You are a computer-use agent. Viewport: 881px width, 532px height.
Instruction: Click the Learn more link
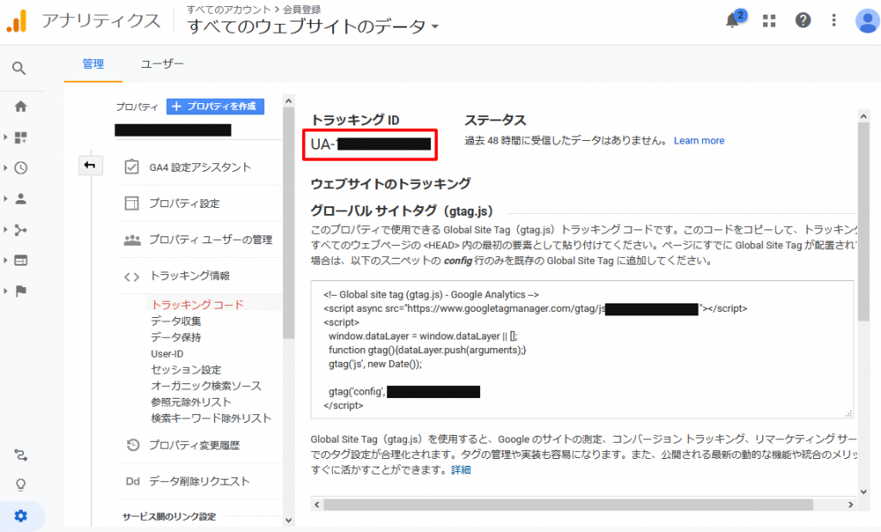[699, 141]
